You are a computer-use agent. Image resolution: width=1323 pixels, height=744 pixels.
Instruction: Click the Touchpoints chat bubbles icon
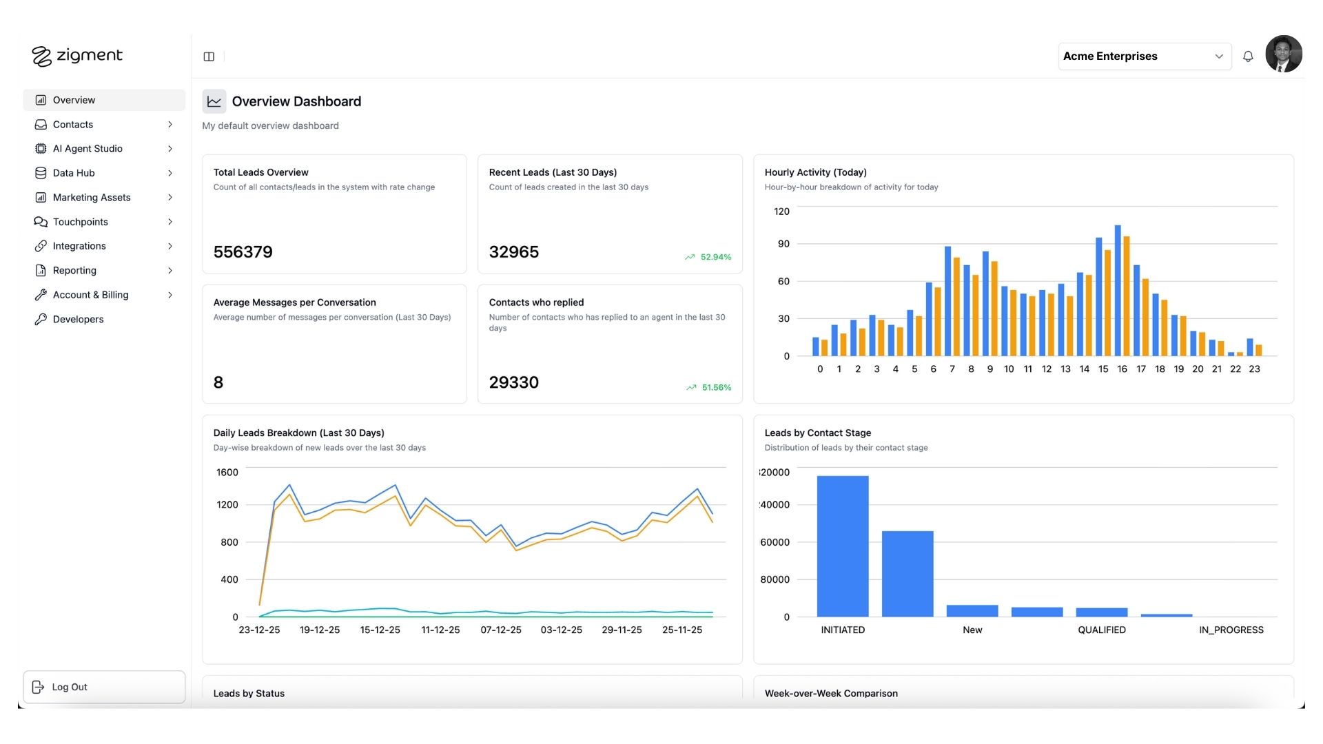click(x=41, y=222)
